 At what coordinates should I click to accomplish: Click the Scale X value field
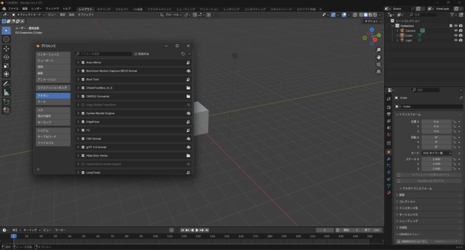(436, 159)
